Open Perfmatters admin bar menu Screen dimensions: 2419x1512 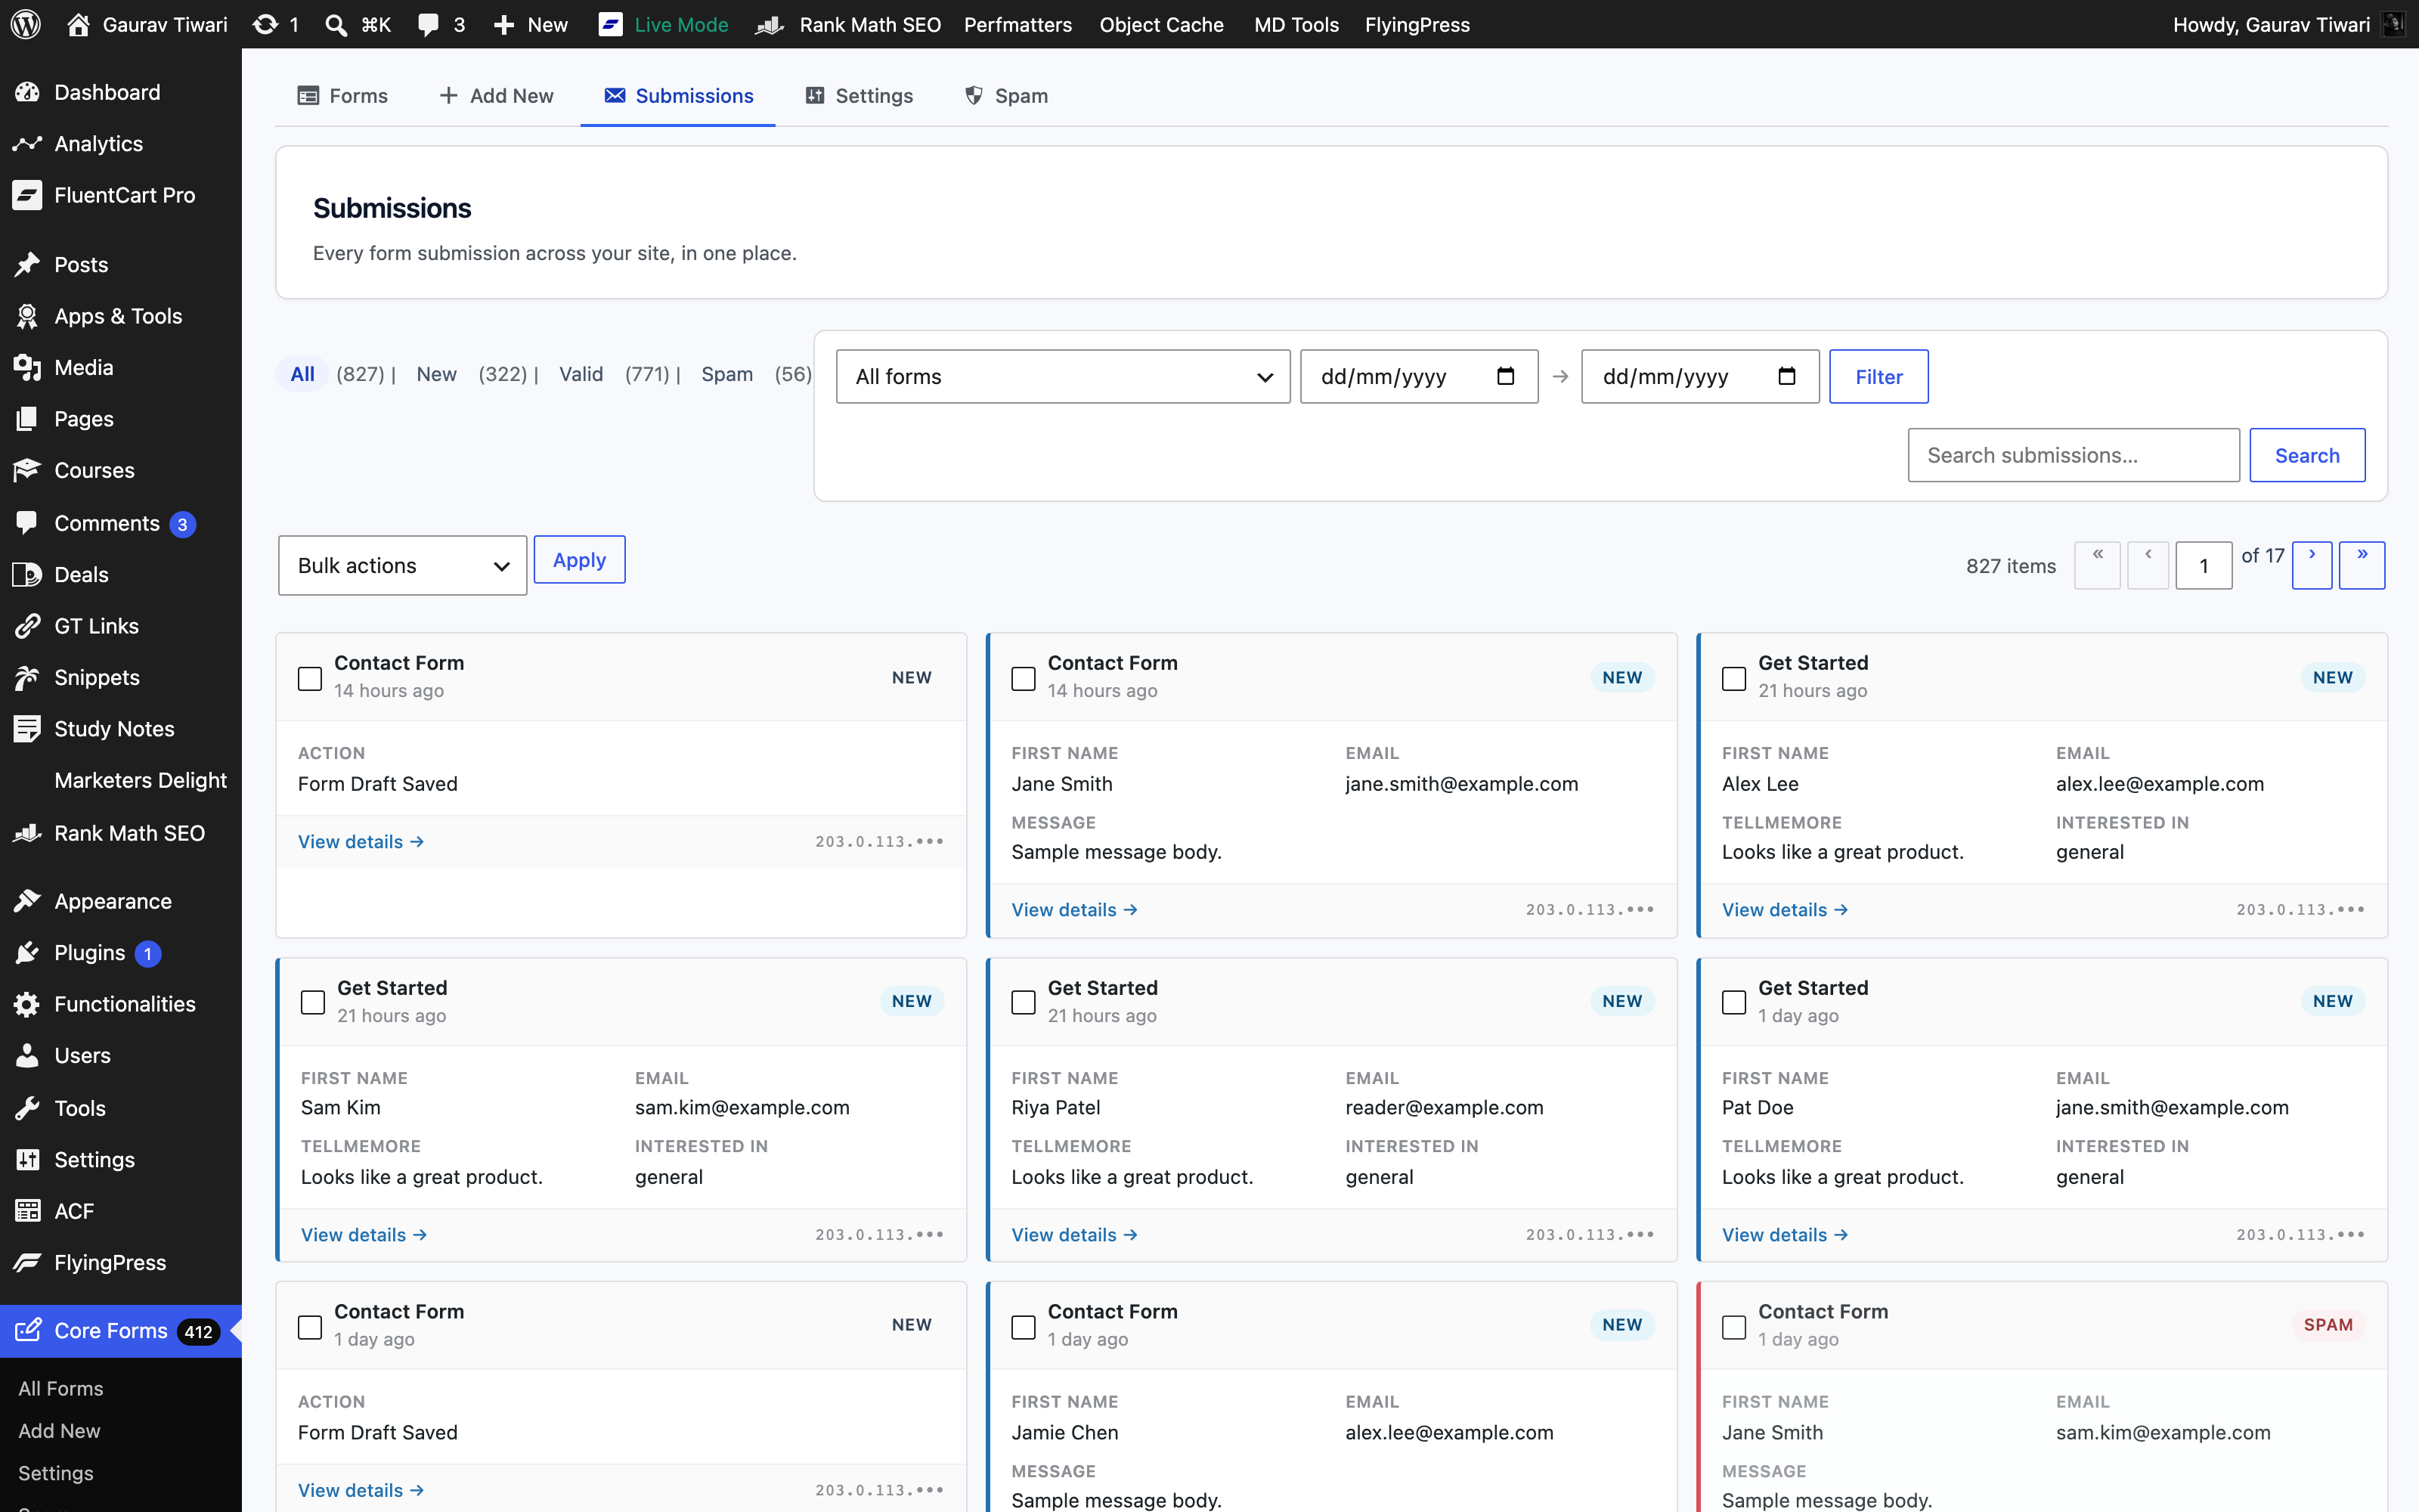[x=1017, y=24]
